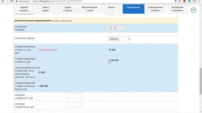This screenshot has height=113, width=202.
Task: Go to the Аналоги tab
Action: click(111, 9)
